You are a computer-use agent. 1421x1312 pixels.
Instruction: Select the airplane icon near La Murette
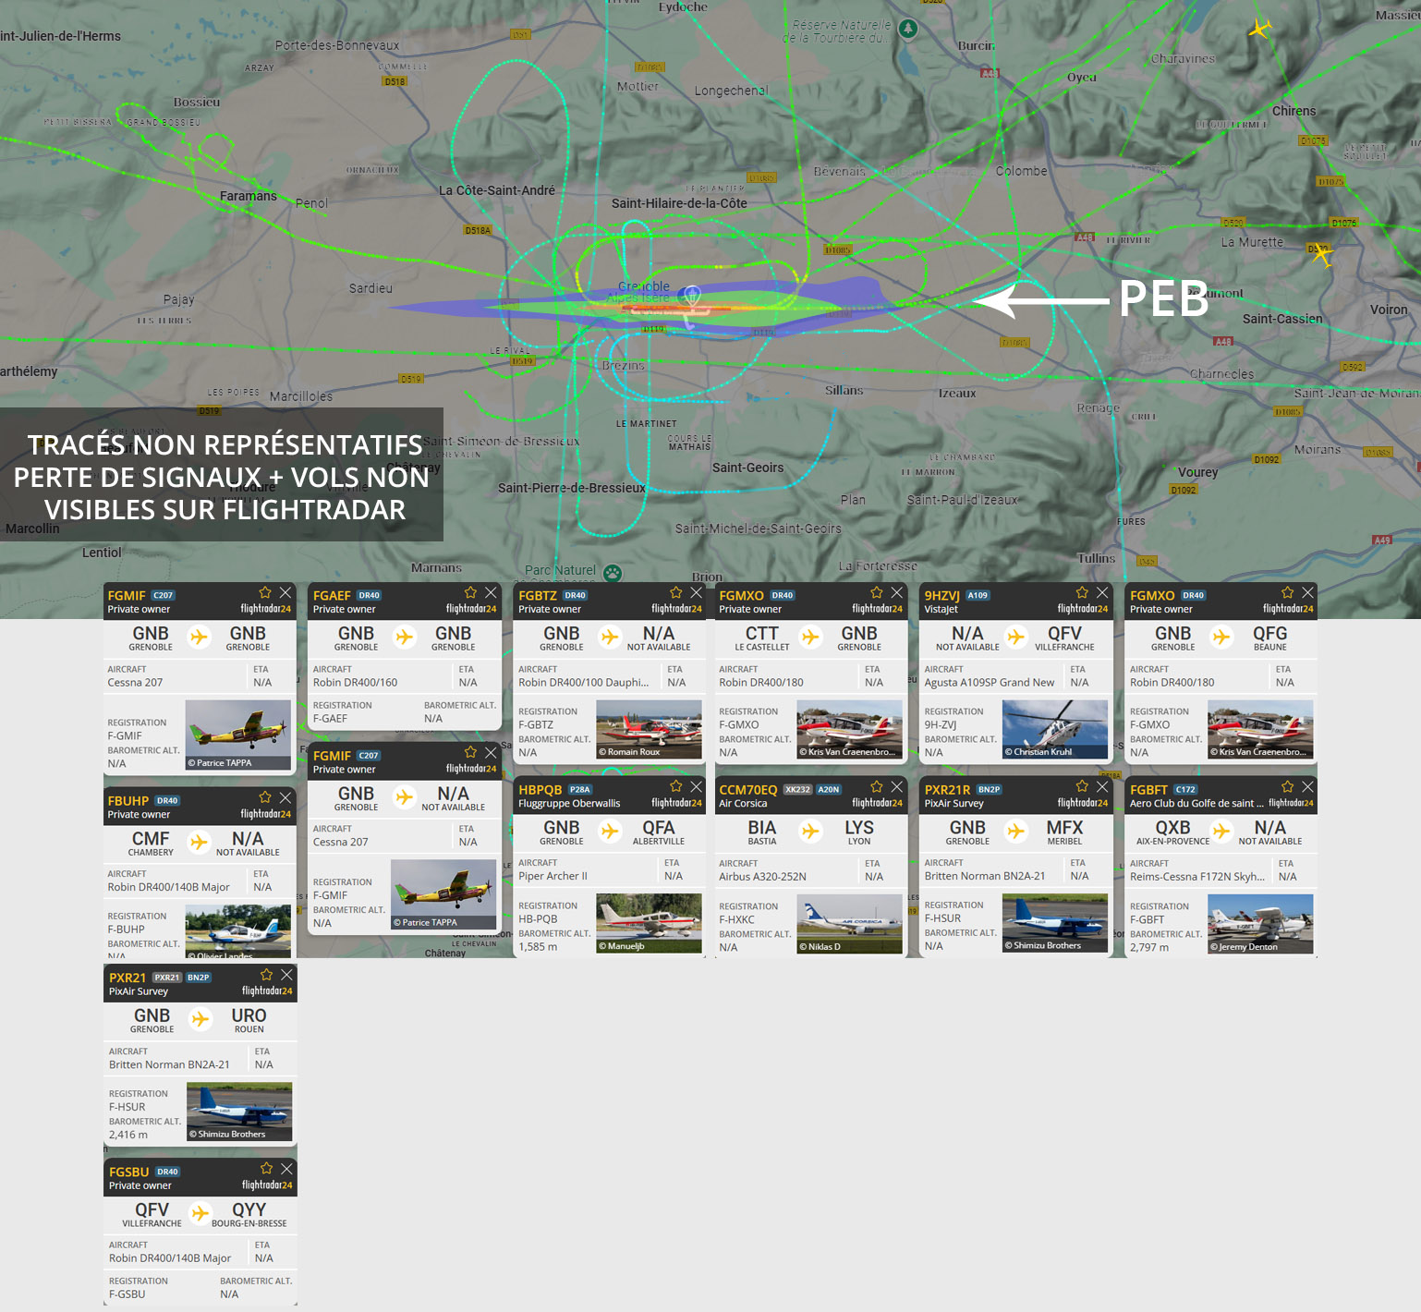(1321, 254)
